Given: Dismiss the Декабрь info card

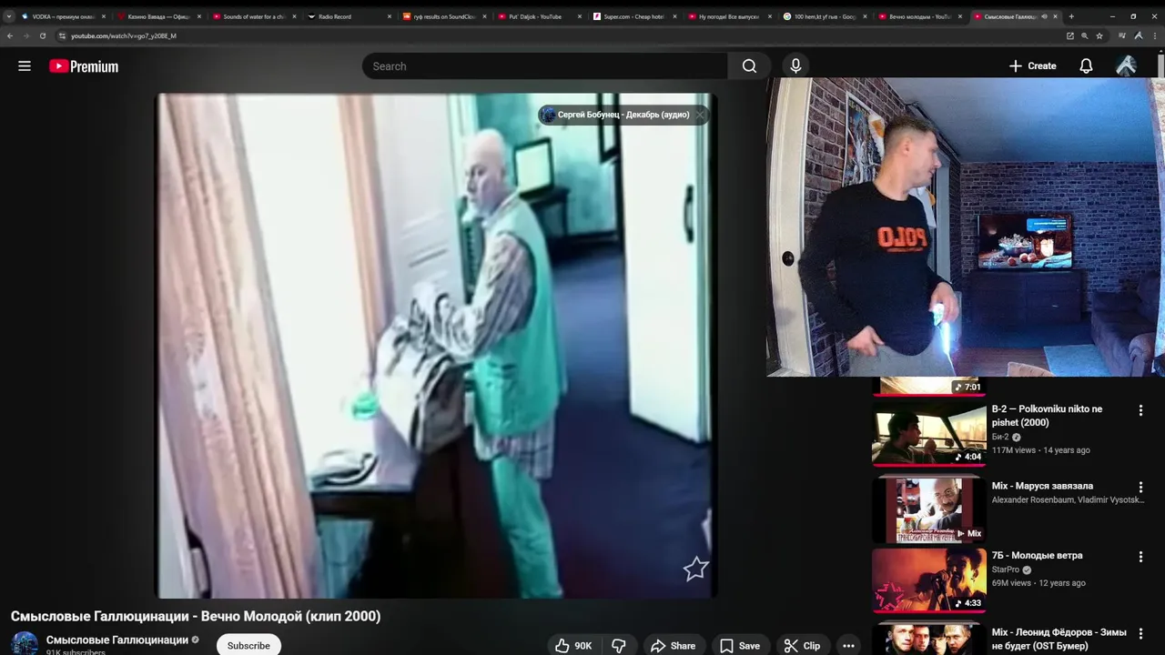Looking at the screenshot, I should (700, 115).
